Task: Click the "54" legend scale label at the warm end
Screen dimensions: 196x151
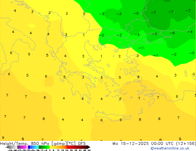Action: (x=89, y=150)
